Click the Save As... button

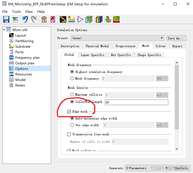[x=176, y=38]
